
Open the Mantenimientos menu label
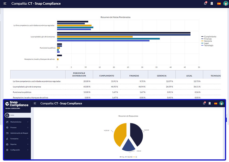pos(16,122)
